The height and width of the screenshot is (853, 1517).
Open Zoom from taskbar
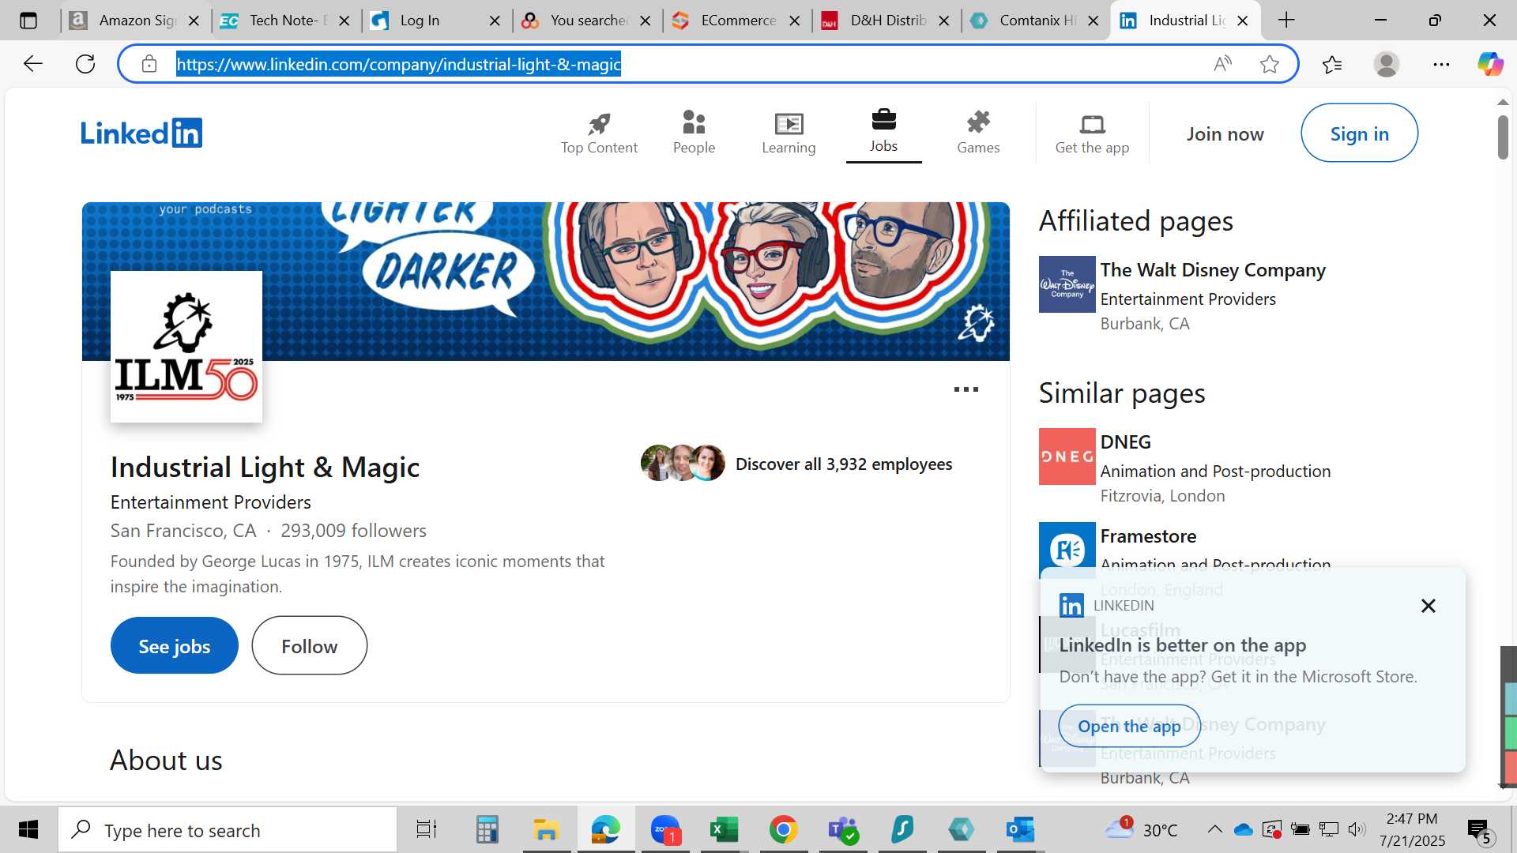(665, 829)
